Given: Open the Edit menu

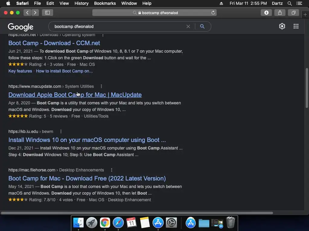Looking at the screenshot, I should [x=50, y=3].
